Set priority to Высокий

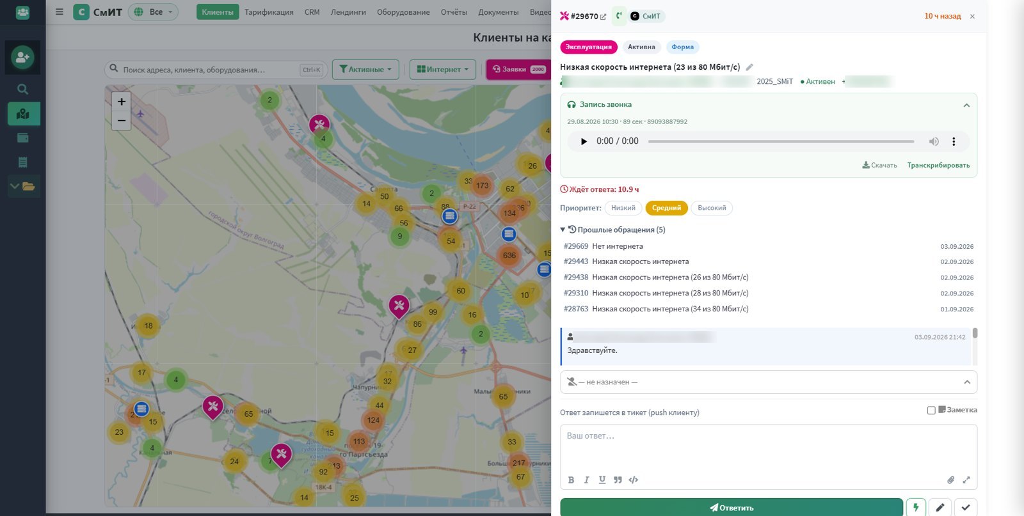(712, 208)
